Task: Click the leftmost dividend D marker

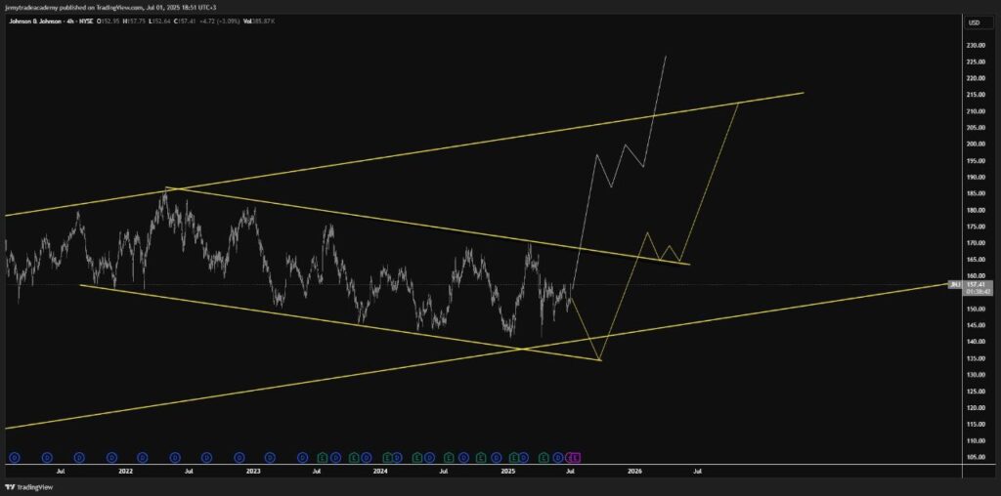Action: (x=15, y=457)
